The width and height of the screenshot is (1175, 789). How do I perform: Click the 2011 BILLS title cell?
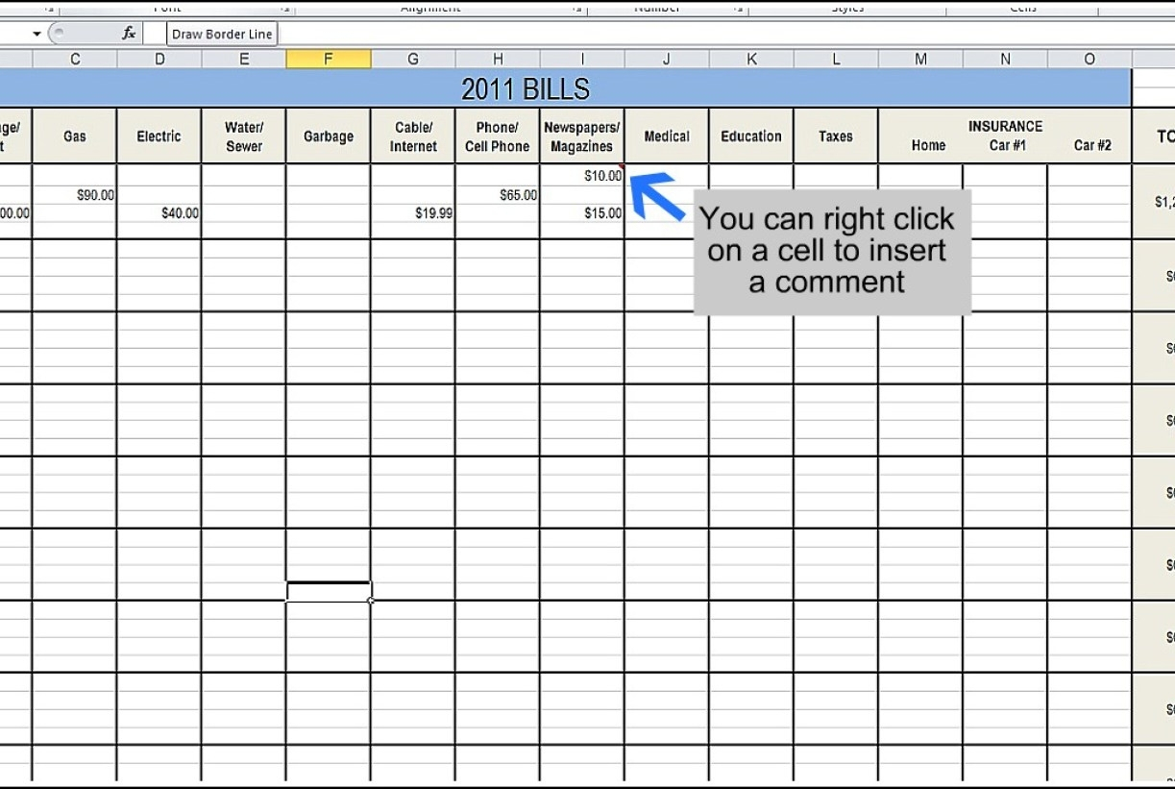point(565,88)
